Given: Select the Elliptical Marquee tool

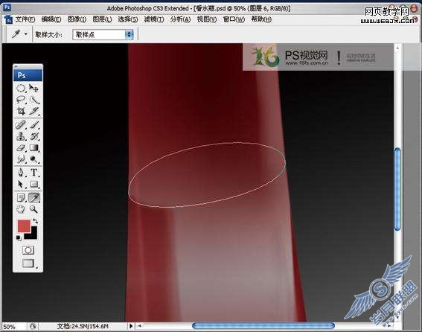Looking at the screenshot, I should pyautogui.click(x=21, y=89).
